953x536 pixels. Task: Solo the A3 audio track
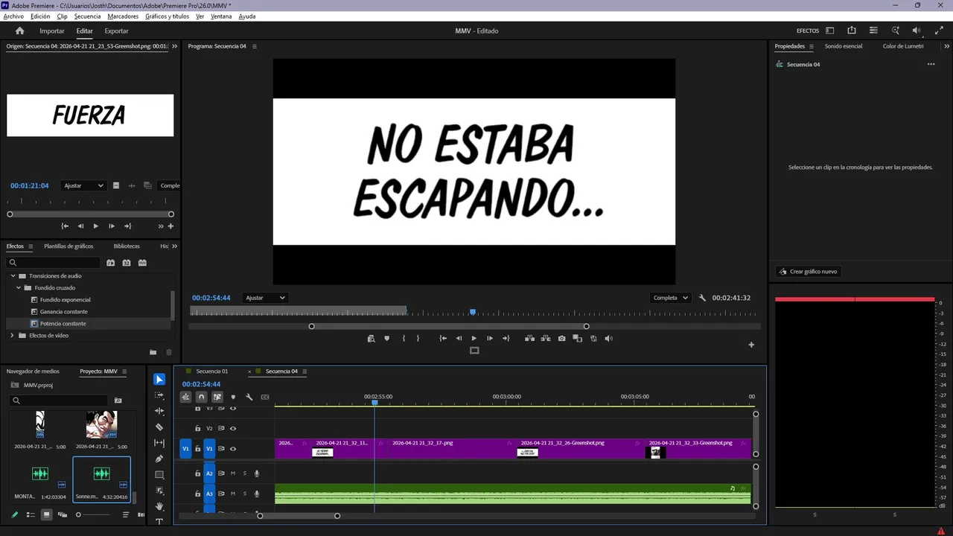coord(244,494)
